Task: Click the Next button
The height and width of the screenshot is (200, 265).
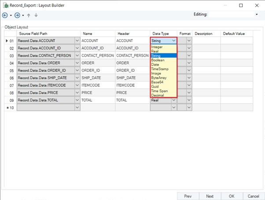Action: 210,196
